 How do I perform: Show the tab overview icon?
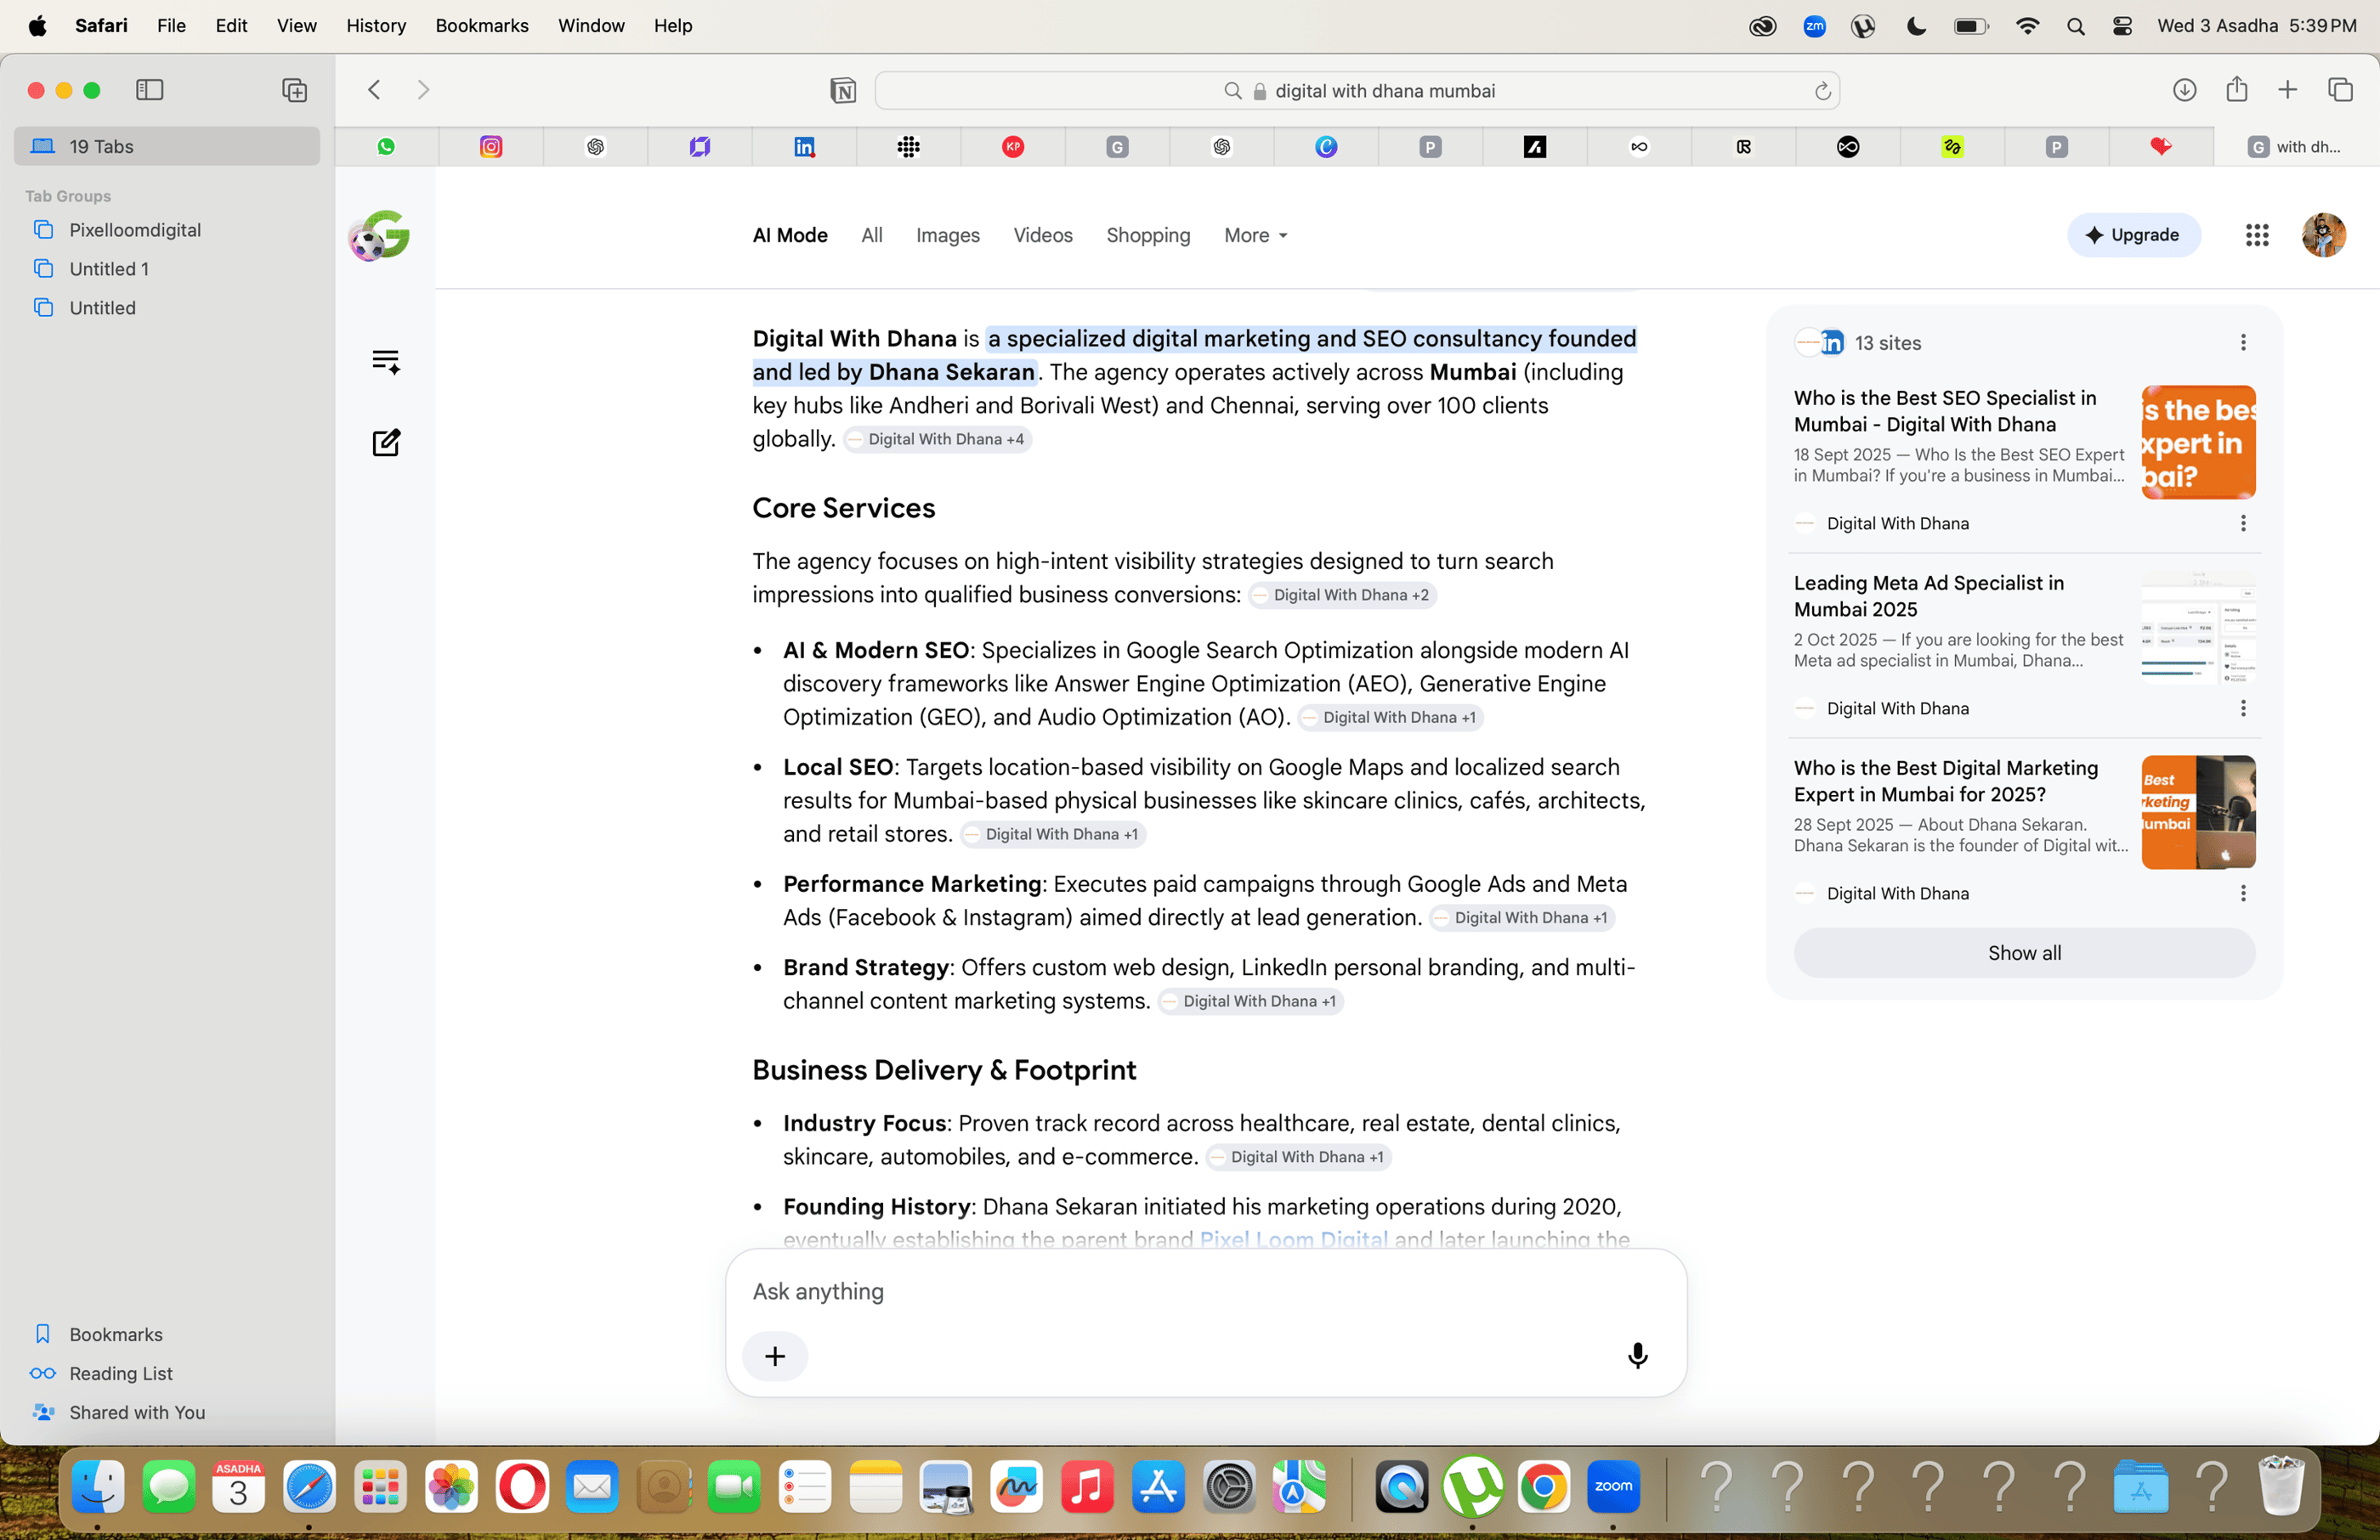click(2340, 90)
